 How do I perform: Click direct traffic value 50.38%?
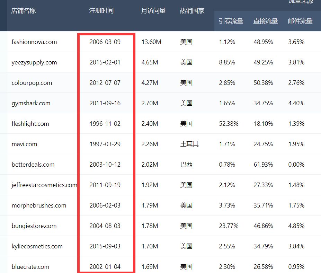[263, 83]
